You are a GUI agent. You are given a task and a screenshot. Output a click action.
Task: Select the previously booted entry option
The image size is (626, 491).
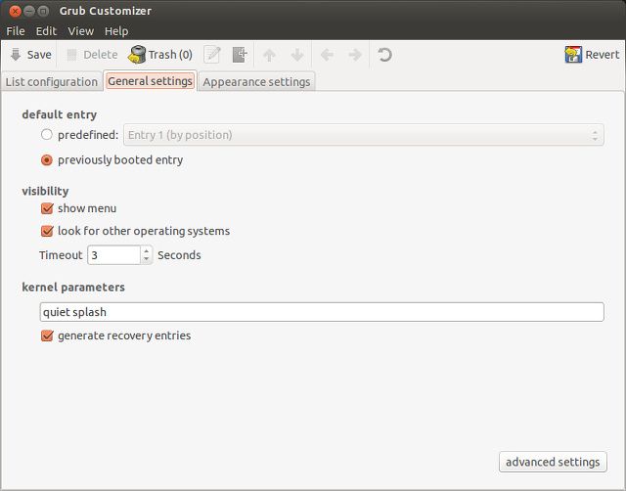tap(47, 160)
